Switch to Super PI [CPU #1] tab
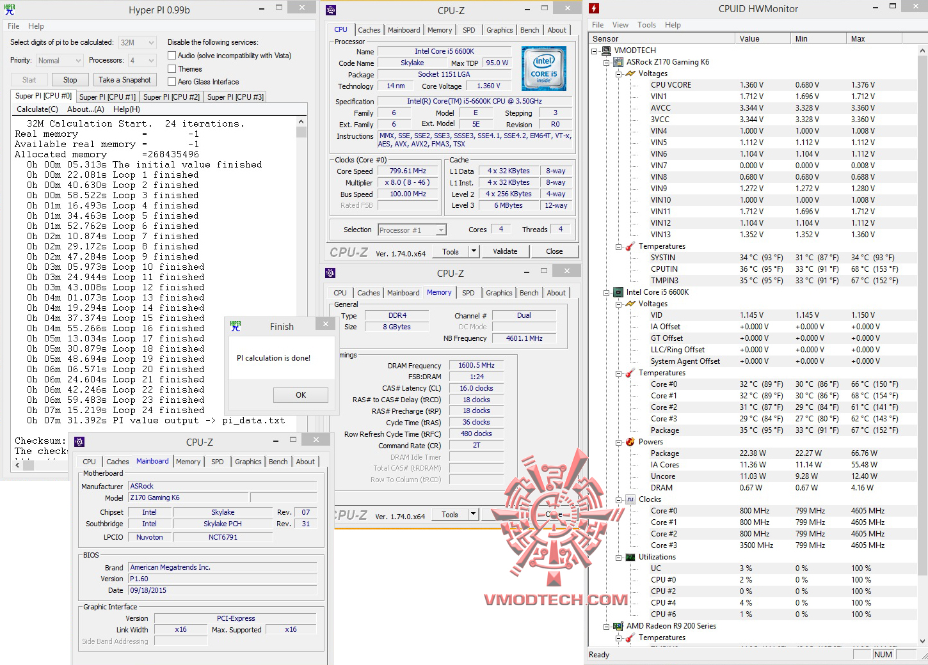928x665 pixels. coord(108,97)
